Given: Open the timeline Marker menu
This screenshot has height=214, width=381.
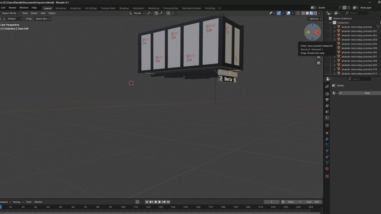Looking at the screenshot, I should coord(38,202).
